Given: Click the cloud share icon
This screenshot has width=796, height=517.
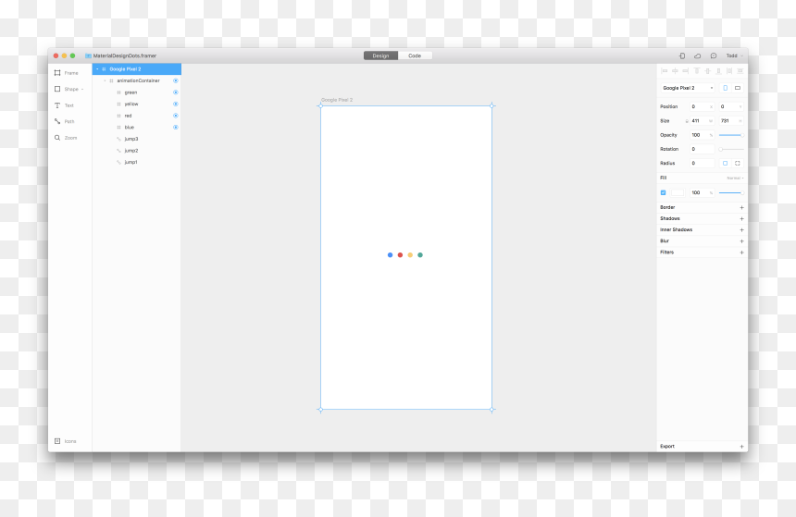Looking at the screenshot, I should 698,55.
